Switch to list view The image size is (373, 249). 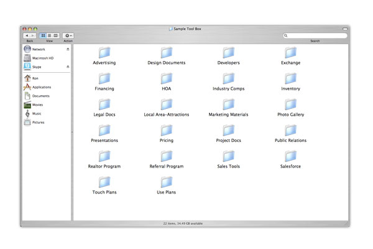click(49, 35)
